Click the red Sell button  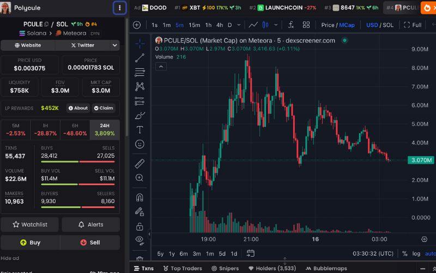click(x=90, y=242)
